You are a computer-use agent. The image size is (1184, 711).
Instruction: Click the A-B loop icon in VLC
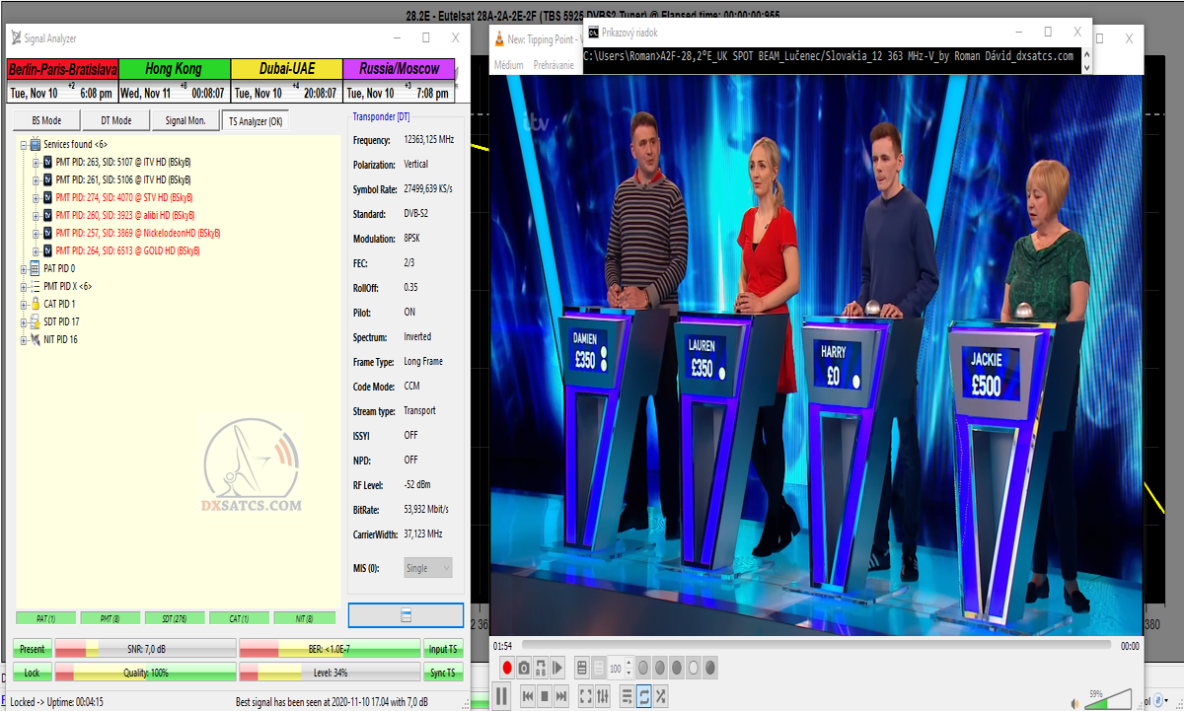click(x=541, y=668)
